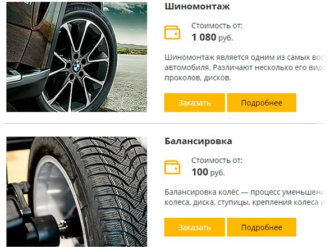The image size is (330, 247).
Task: Click the BMW logo on the wheel hub
Action: pyautogui.click(x=76, y=67)
